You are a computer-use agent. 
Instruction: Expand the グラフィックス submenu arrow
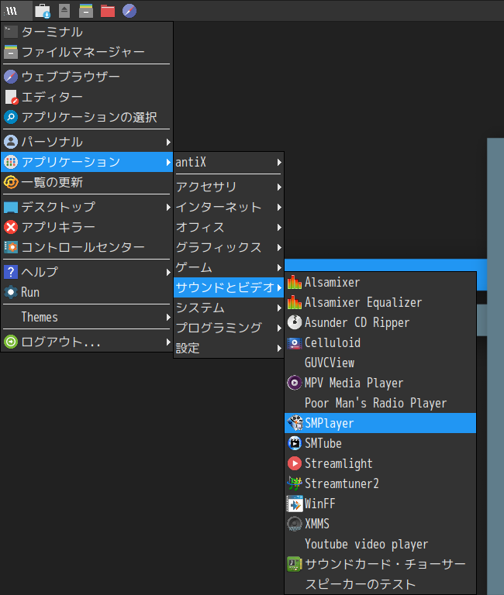[x=279, y=247]
